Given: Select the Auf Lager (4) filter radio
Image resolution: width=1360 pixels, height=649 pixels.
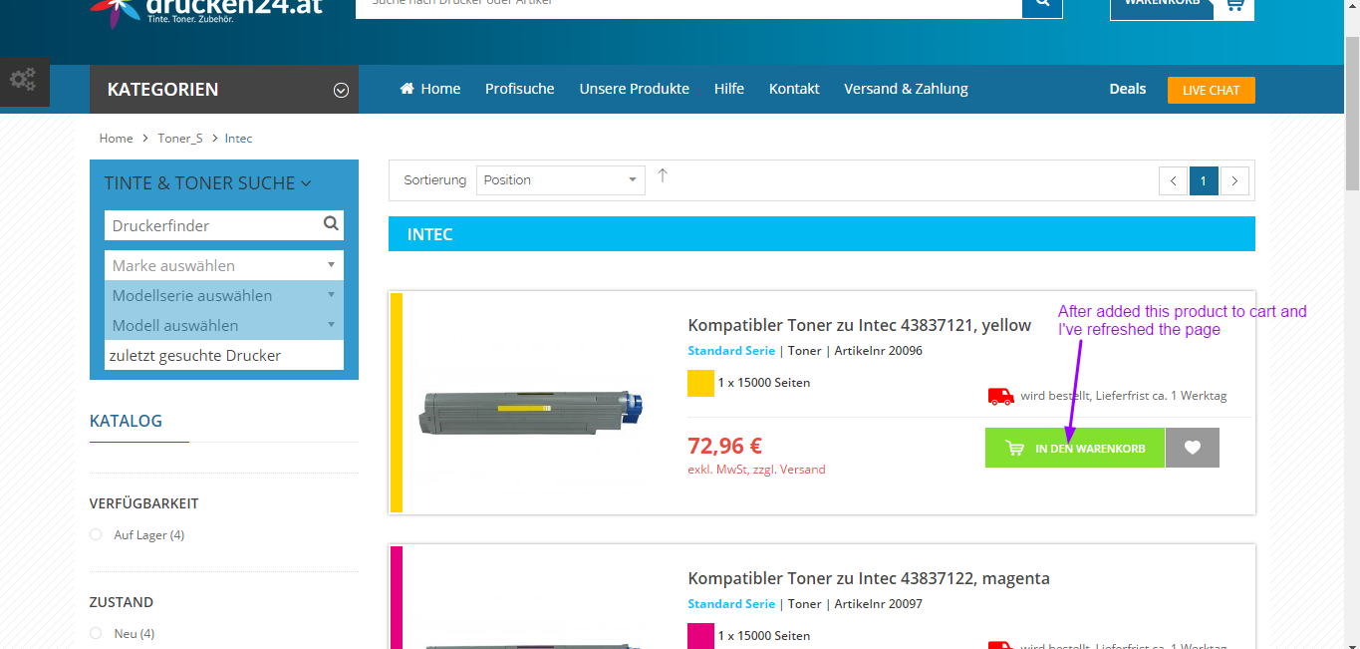Looking at the screenshot, I should coord(96,535).
